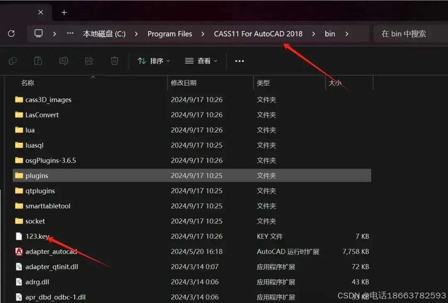Click the Delete trash icon in the toolbar
448x303 pixels.
(114, 61)
